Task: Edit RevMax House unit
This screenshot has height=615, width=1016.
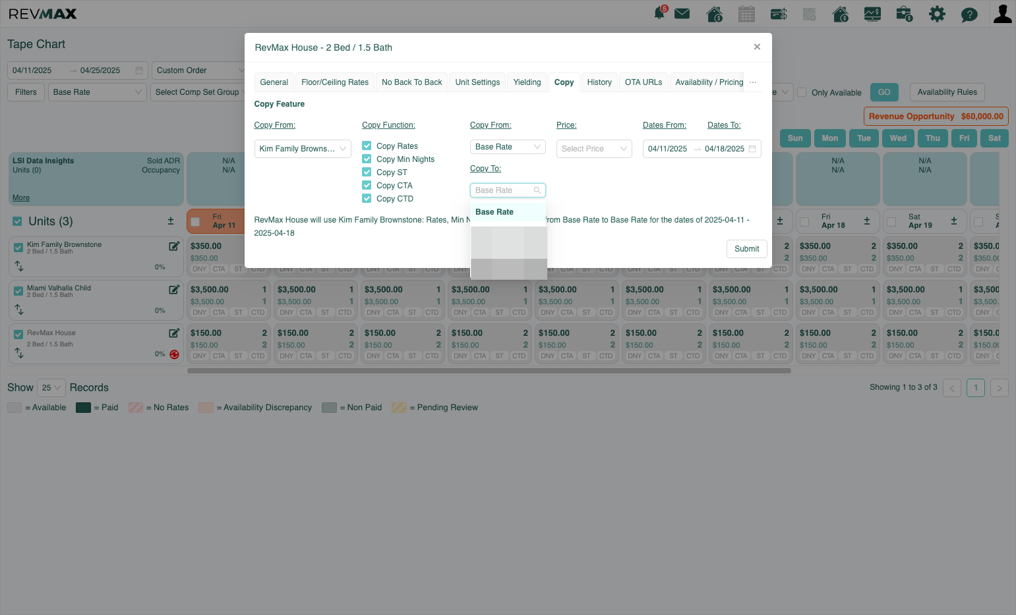Action: (x=174, y=333)
